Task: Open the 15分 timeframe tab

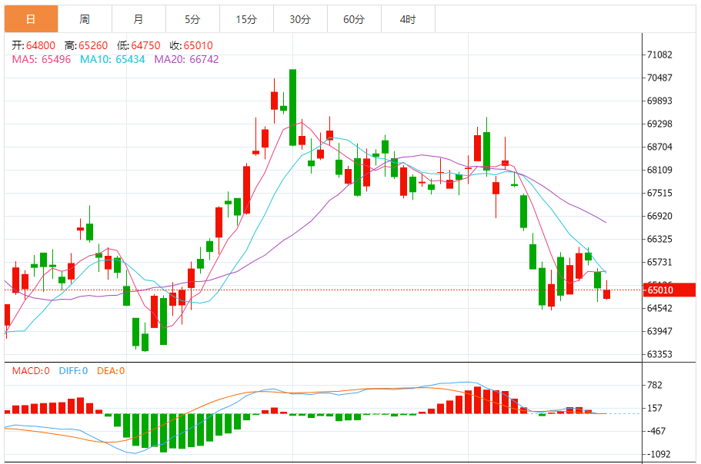Action: pos(246,19)
